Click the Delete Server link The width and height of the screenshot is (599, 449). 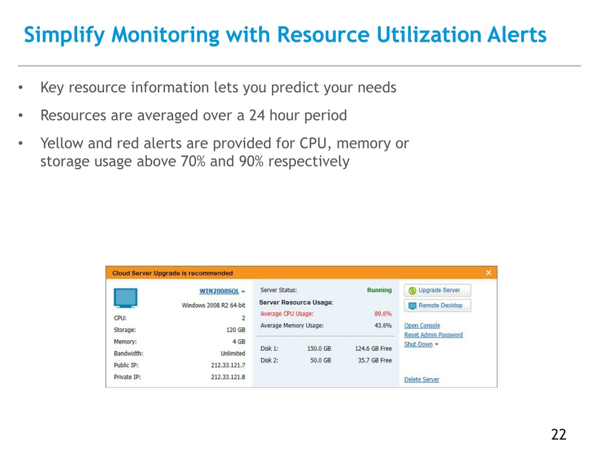(x=421, y=380)
